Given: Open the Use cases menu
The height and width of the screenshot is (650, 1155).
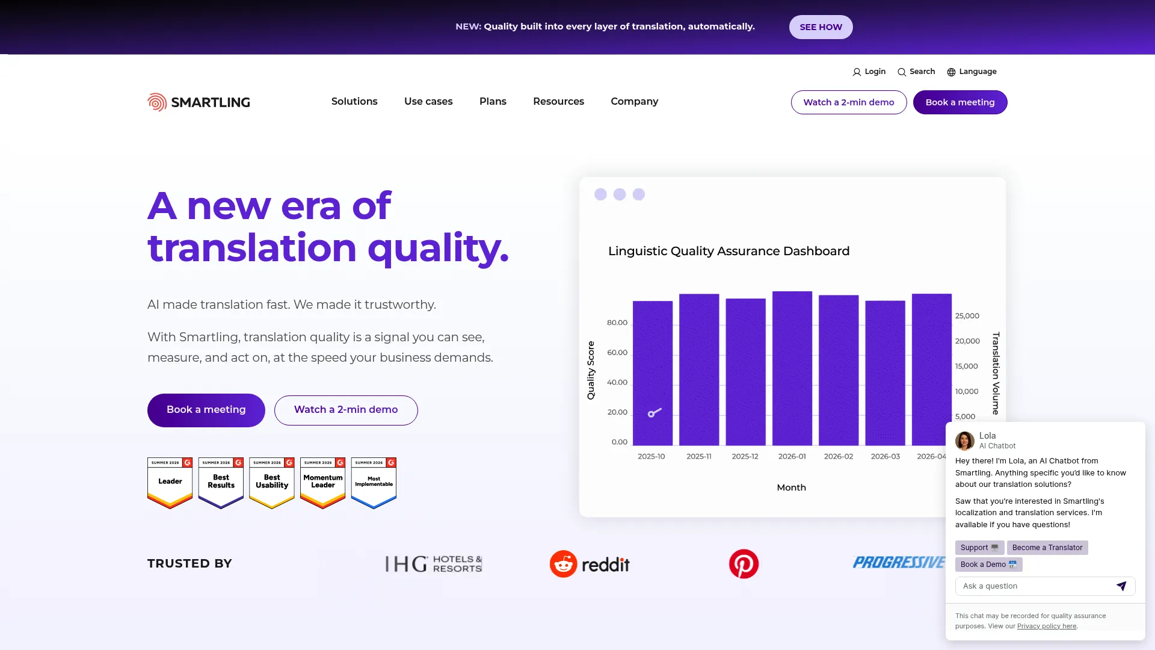Looking at the screenshot, I should (x=428, y=102).
